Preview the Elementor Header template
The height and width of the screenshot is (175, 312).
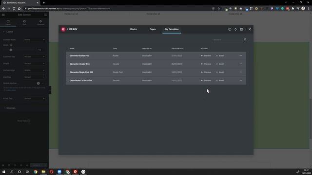[206, 64]
